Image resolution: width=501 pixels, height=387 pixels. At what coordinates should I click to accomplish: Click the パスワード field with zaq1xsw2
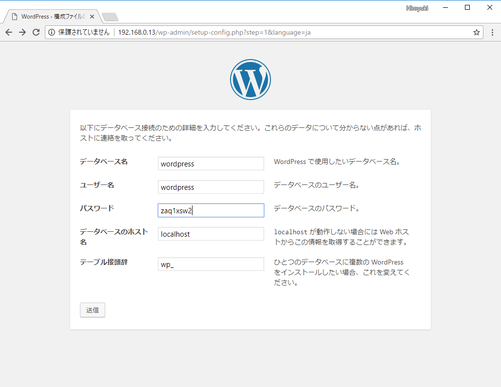coord(211,210)
